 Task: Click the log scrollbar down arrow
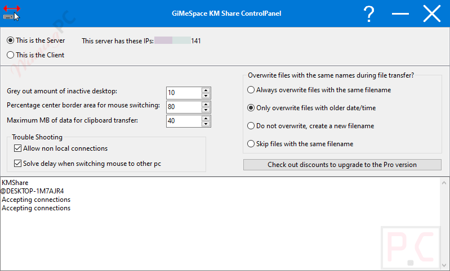(x=444, y=265)
